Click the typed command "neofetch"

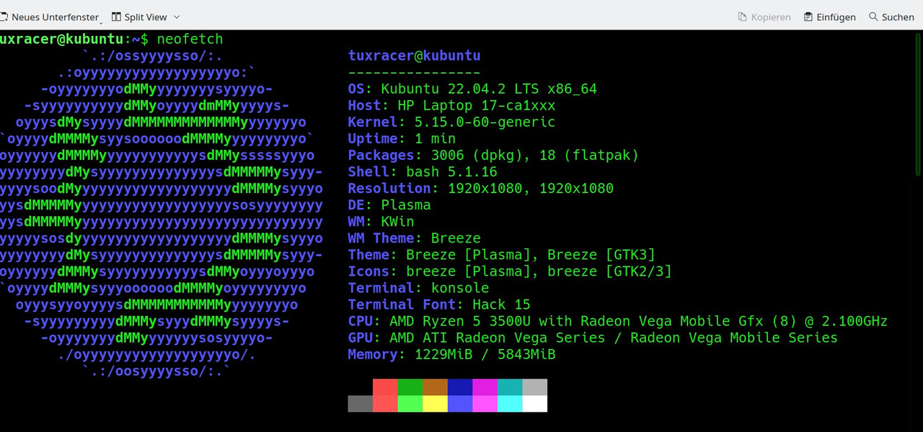click(190, 39)
